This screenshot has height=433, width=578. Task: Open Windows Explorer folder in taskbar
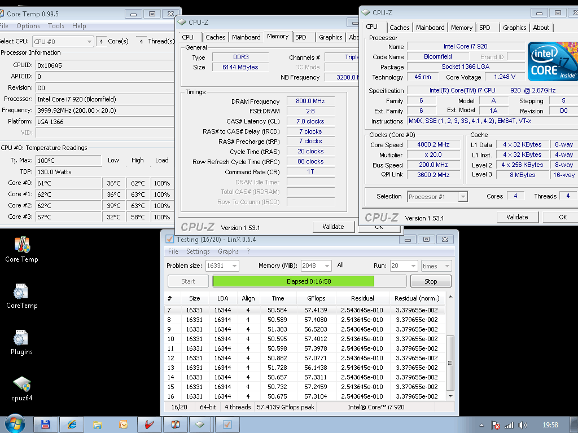pos(98,424)
